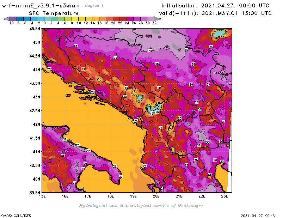The image size is (282, 218).
Task: Click the 41N latitude axis label
Action: (x=36, y=152)
